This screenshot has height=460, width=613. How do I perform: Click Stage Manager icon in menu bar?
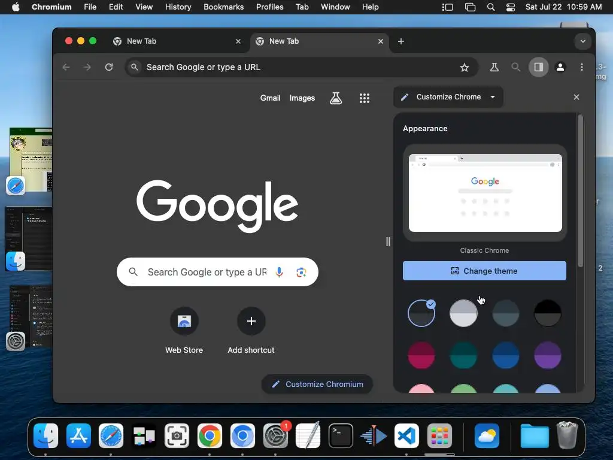(447, 7)
